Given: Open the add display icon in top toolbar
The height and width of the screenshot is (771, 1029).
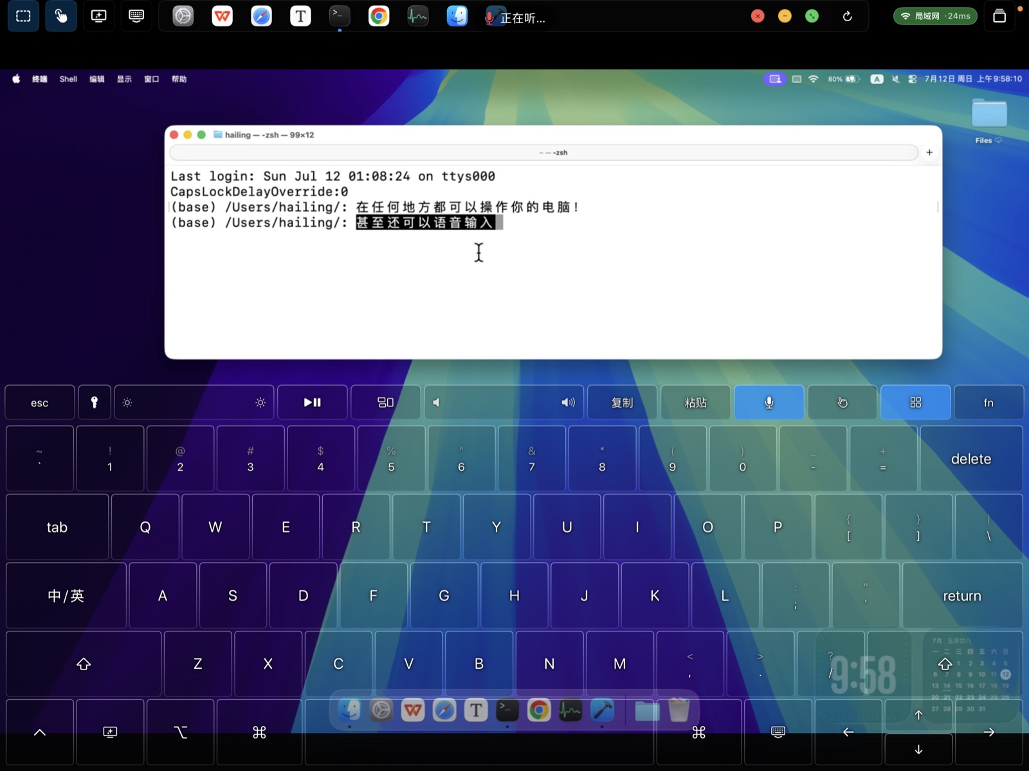Looking at the screenshot, I should coord(99,16).
